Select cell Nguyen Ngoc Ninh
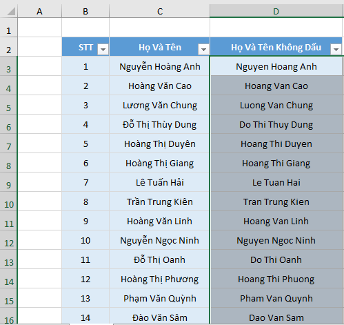 coord(276,240)
